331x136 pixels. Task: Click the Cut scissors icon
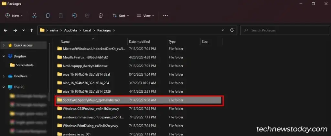coord(34,16)
